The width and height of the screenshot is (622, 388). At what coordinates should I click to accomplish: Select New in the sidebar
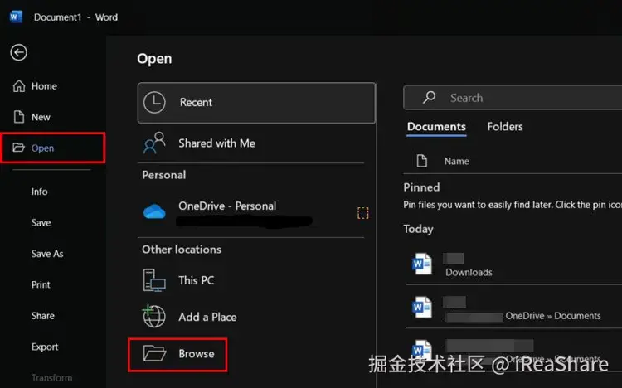[41, 117]
